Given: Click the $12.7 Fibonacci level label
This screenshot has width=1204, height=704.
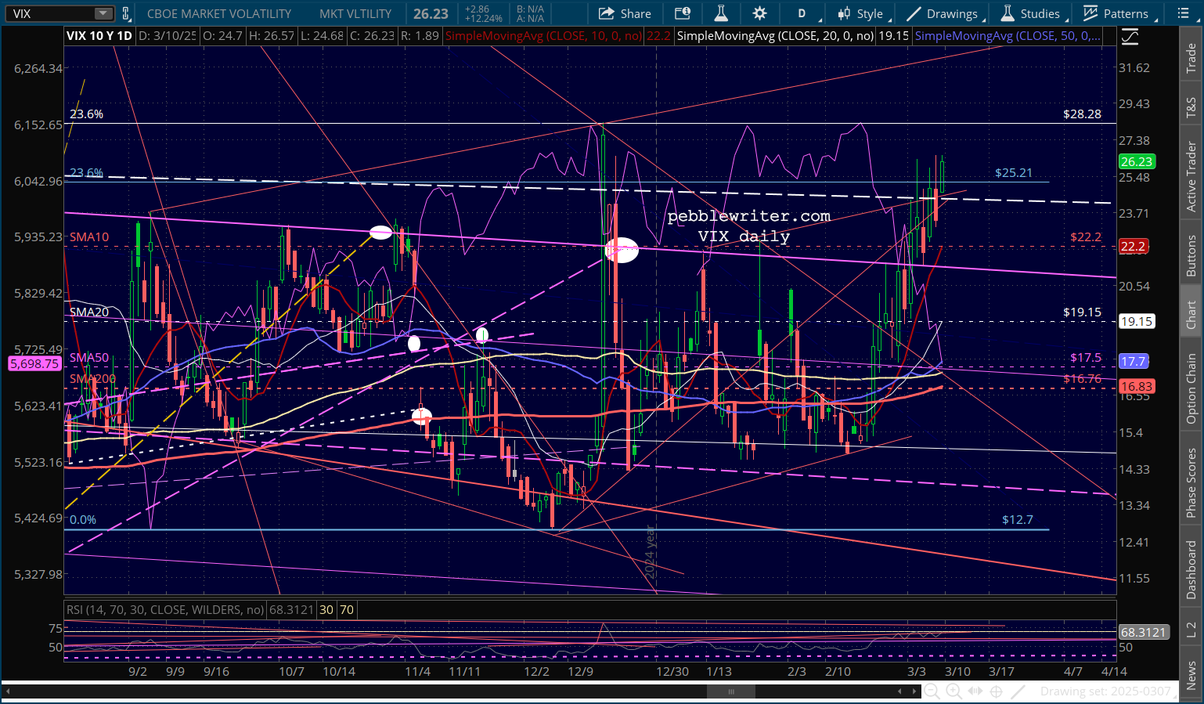Looking at the screenshot, I should pyautogui.click(x=1018, y=519).
